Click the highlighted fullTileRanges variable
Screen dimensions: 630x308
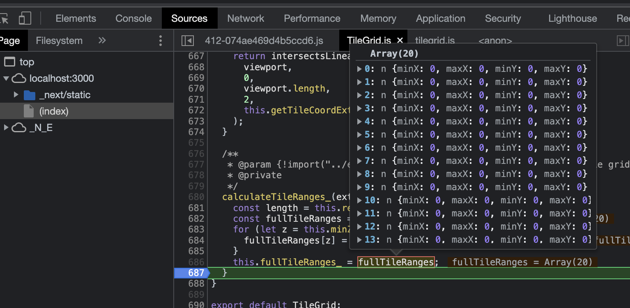click(x=395, y=262)
